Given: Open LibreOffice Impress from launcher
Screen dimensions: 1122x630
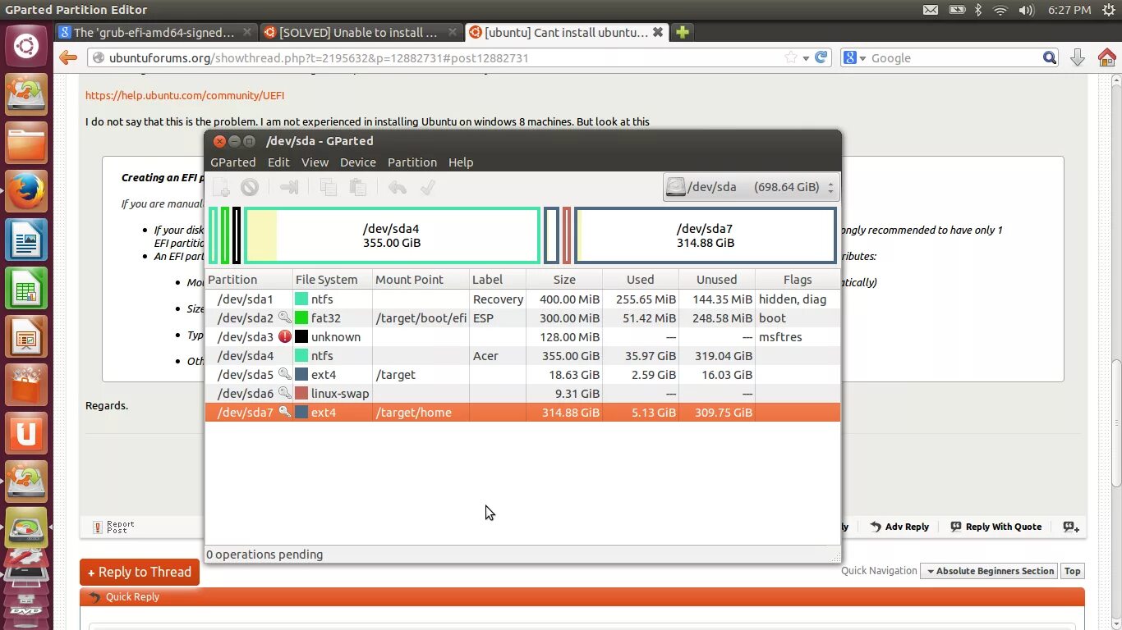Looking at the screenshot, I should 26,336.
